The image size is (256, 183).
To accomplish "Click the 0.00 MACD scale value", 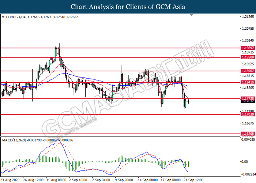I will [x=244, y=162].
